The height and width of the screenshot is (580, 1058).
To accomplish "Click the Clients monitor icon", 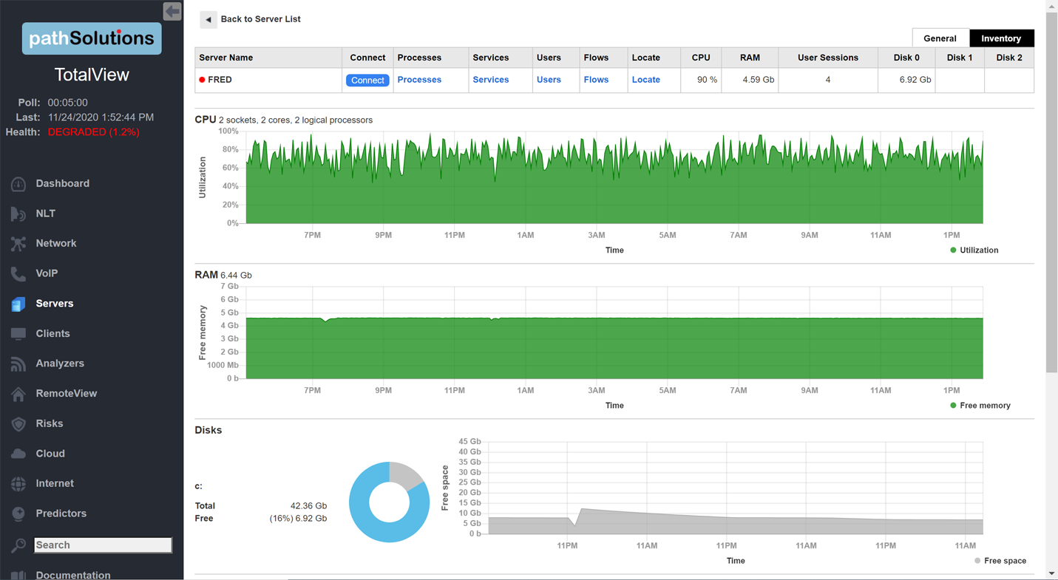I will pos(18,334).
